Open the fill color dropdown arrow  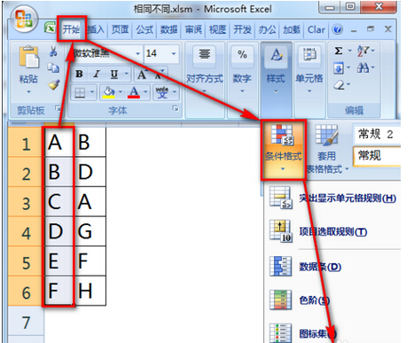(x=121, y=92)
